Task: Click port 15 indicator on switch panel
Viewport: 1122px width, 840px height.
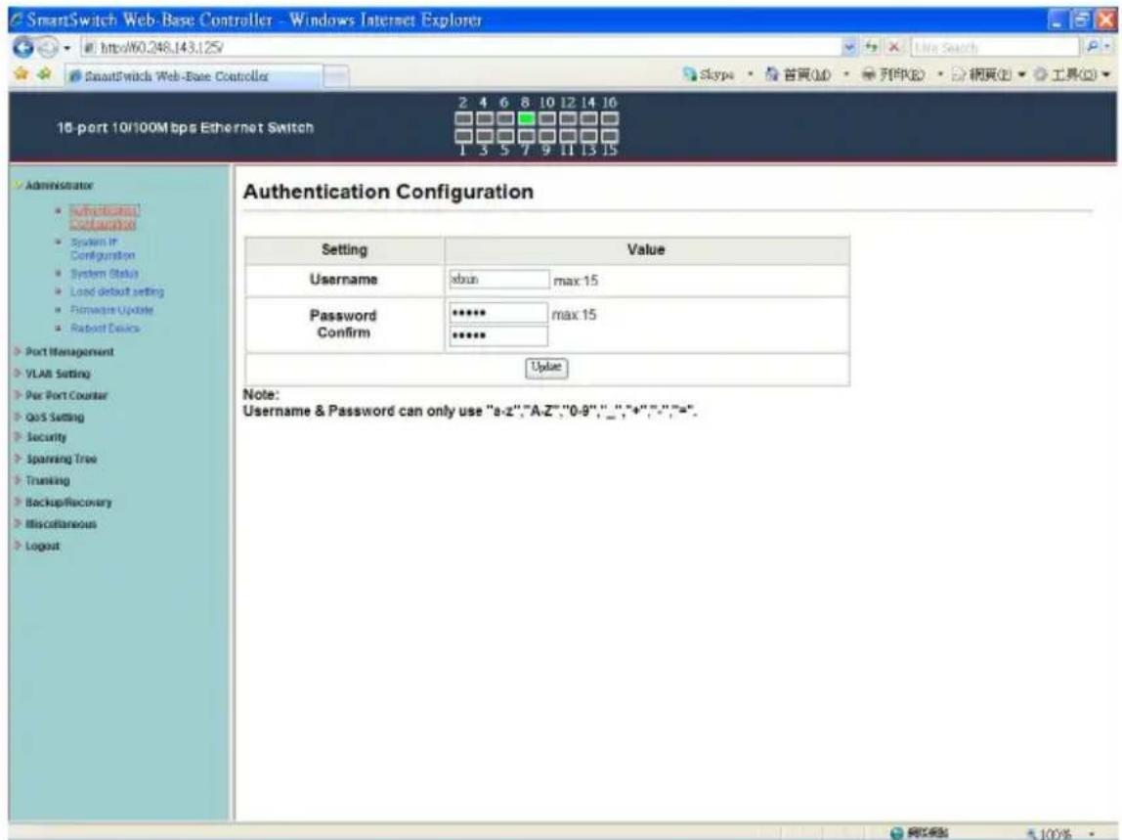Action: tap(610, 135)
